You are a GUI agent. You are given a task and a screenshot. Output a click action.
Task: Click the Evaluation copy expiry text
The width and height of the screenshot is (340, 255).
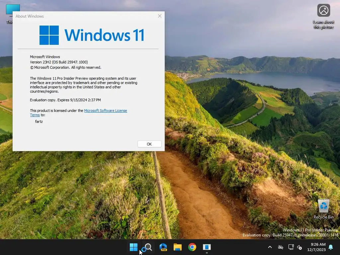click(65, 100)
